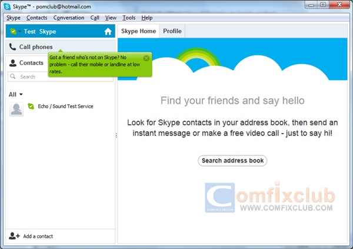Image resolution: width=353 pixels, height=249 pixels.
Task: Click the search magnifier icon
Action: (x=13, y=77)
